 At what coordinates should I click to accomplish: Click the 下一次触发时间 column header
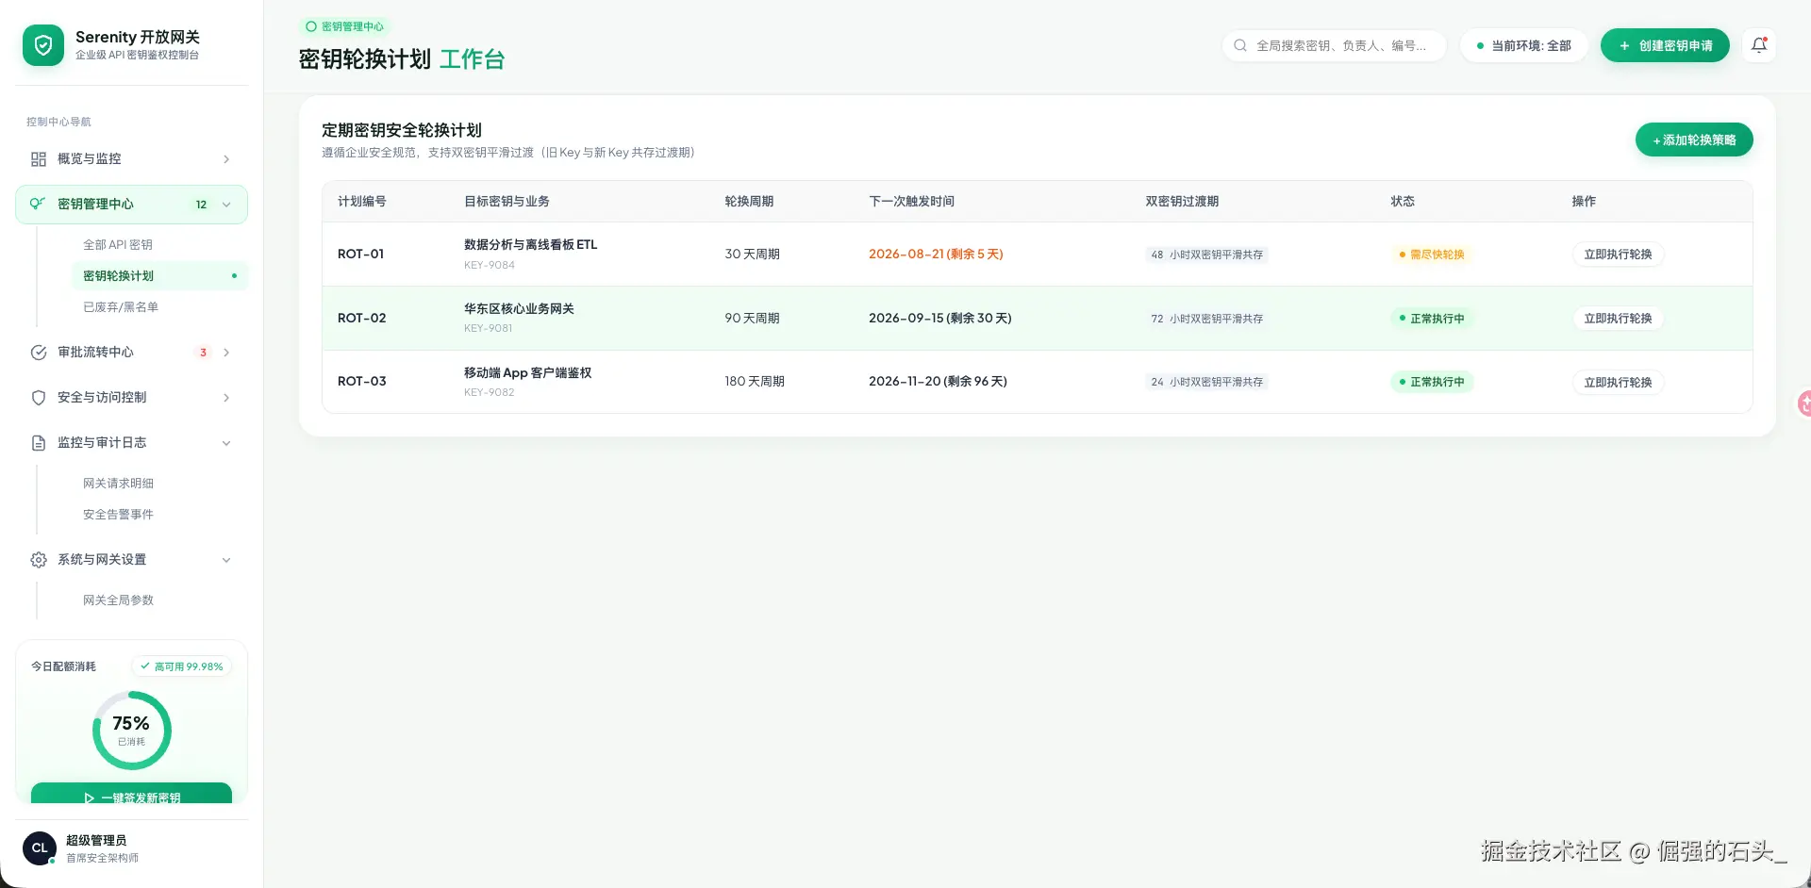click(911, 202)
